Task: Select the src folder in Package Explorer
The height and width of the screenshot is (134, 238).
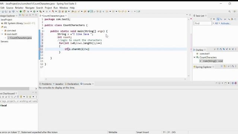Action: (4, 27)
